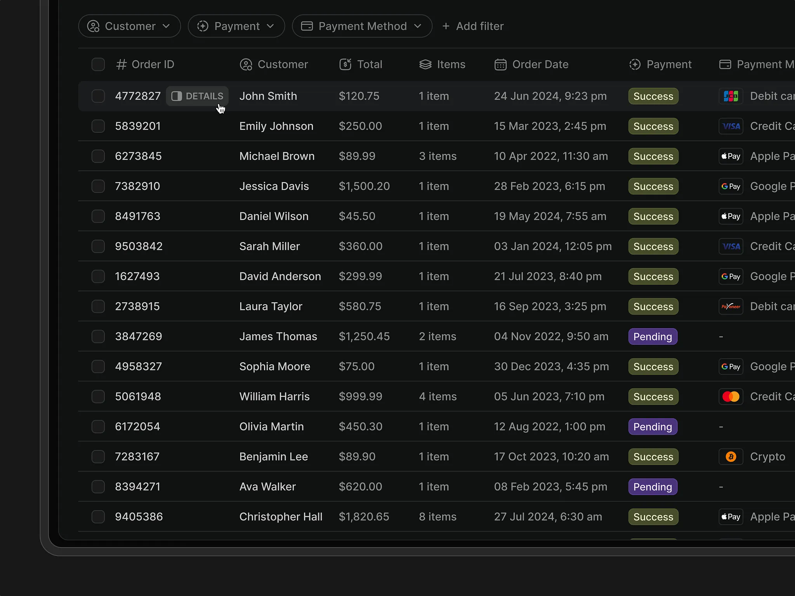Viewport: 795px width, 596px height.
Task: Click the DETAILS button on John Smith's order
Action: 197,96
